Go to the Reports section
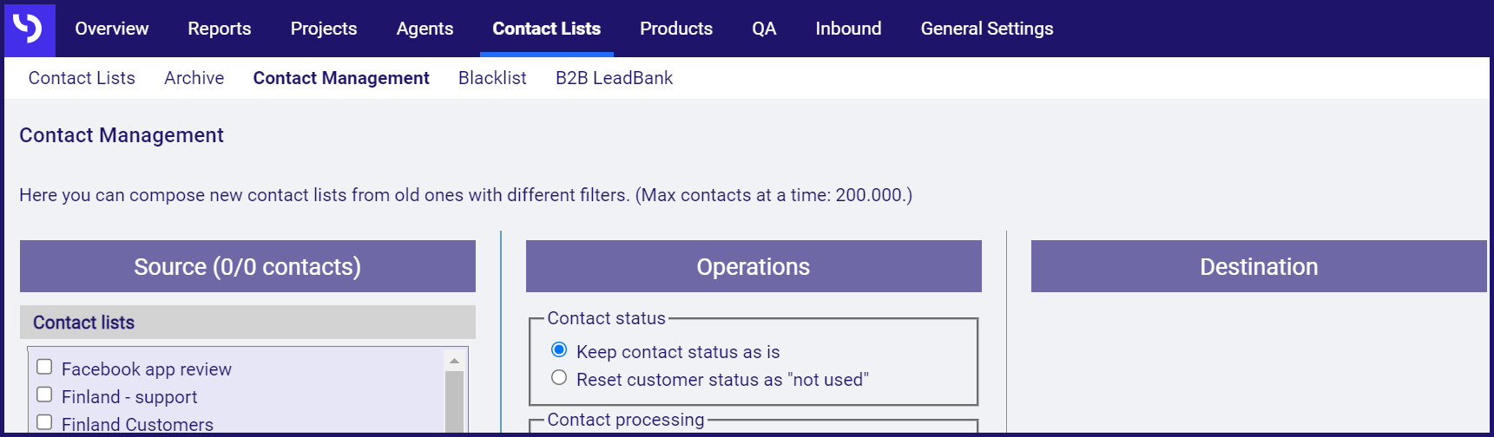Viewport: 1494px width, 437px height. click(220, 29)
